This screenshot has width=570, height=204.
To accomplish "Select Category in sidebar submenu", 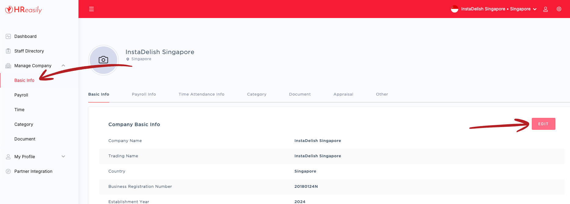I will point(24,124).
